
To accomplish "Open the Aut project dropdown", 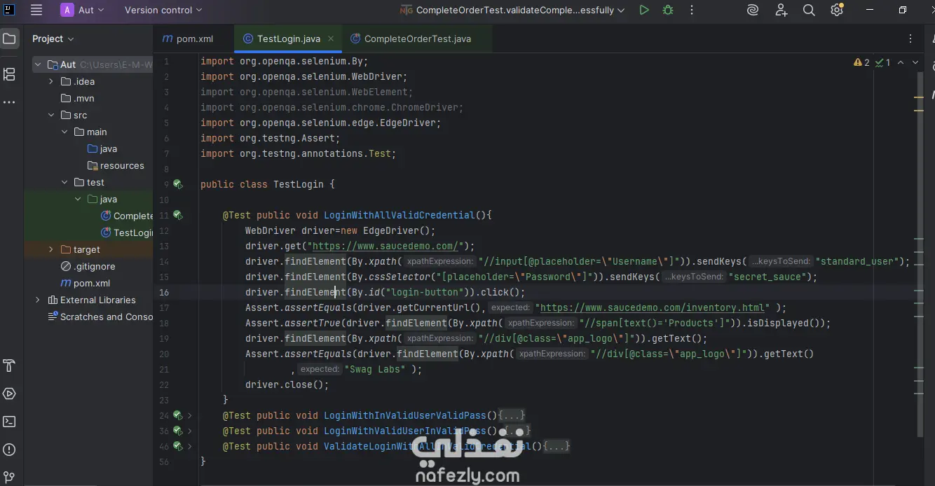I will click(83, 10).
